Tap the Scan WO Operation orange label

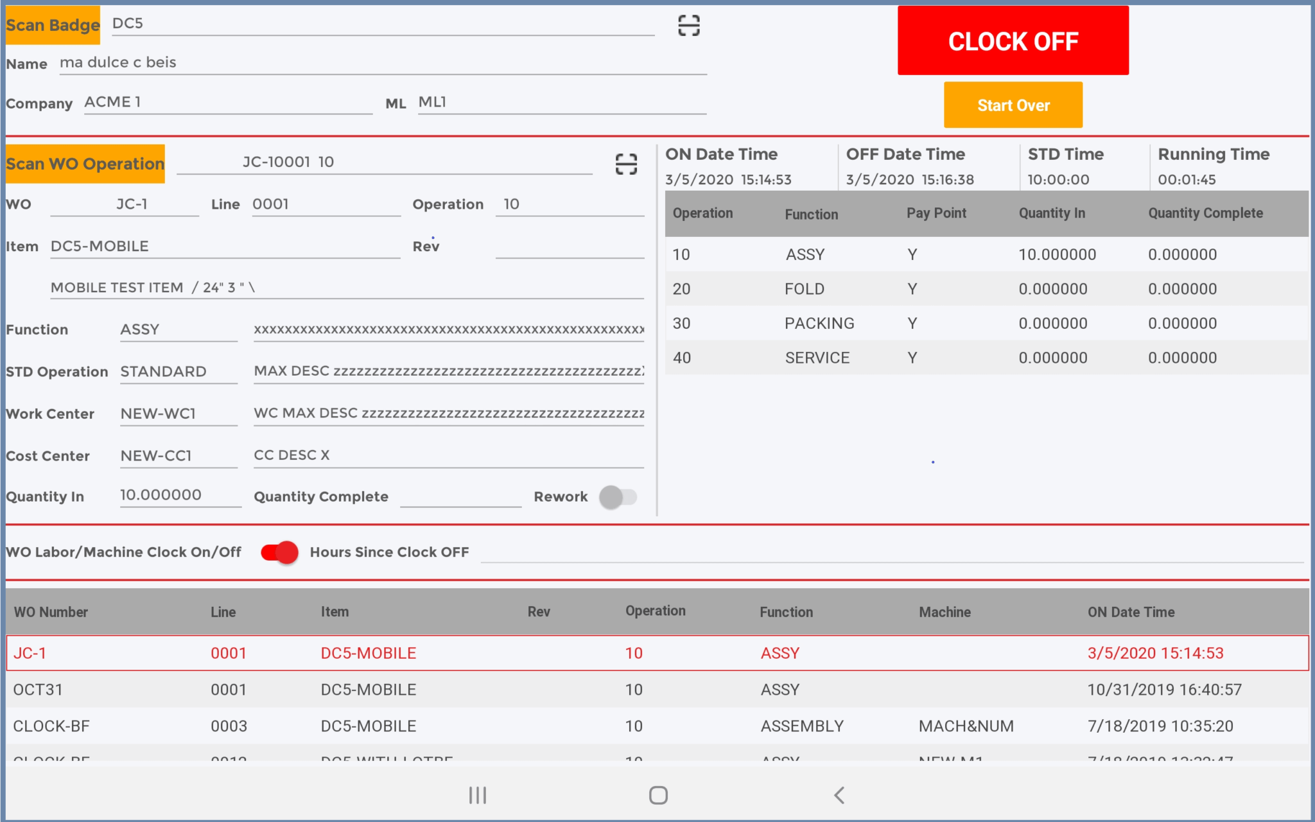click(85, 164)
